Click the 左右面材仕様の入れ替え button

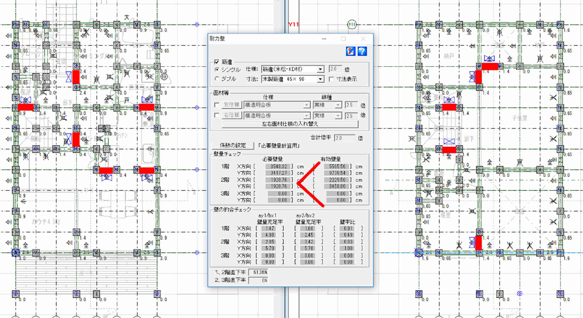coord(290,124)
